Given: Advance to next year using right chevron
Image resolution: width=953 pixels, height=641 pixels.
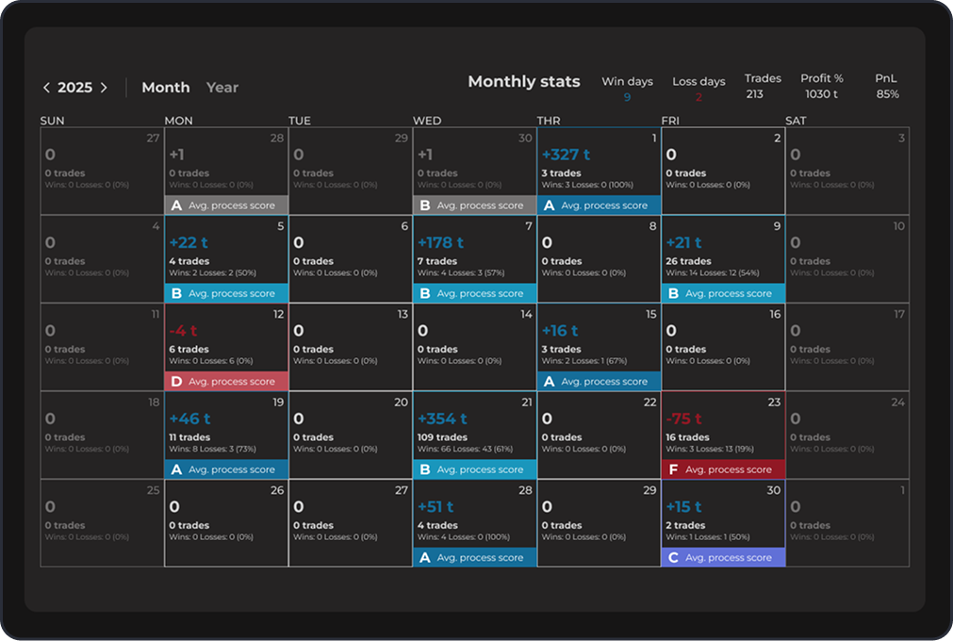Looking at the screenshot, I should [104, 88].
